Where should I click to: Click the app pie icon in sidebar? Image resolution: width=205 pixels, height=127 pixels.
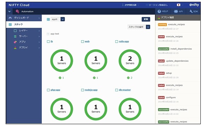(x=15, y=42)
